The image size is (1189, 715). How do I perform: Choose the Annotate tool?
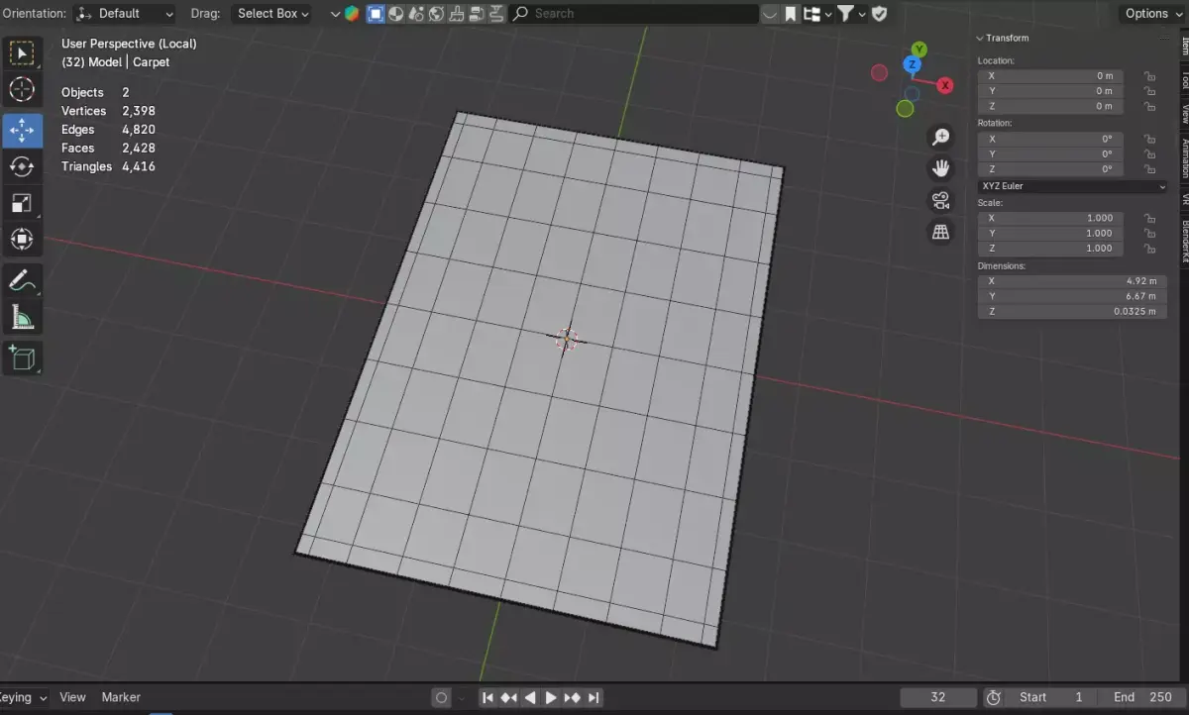click(22, 280)
